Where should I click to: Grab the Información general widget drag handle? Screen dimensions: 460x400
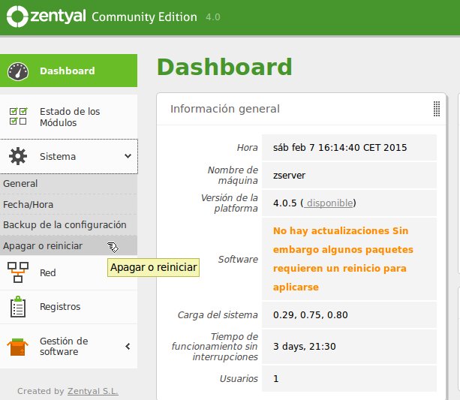tap(437, 109)
